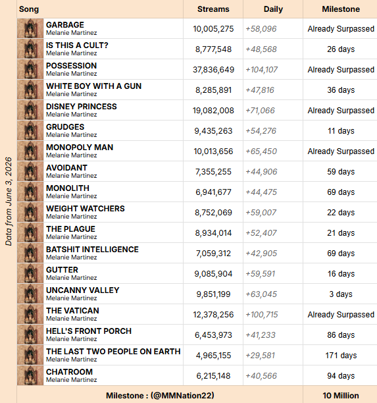Click the song title HELL'S FRONT PORCH

point(89,331)
